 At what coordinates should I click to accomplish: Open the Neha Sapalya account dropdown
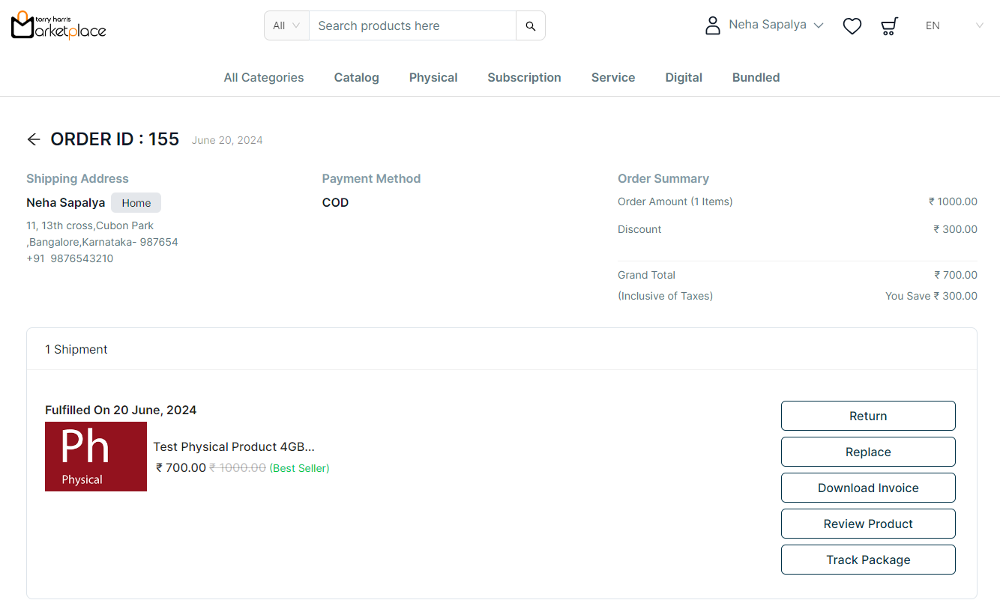pyautogui.click(x=776, y=25)
